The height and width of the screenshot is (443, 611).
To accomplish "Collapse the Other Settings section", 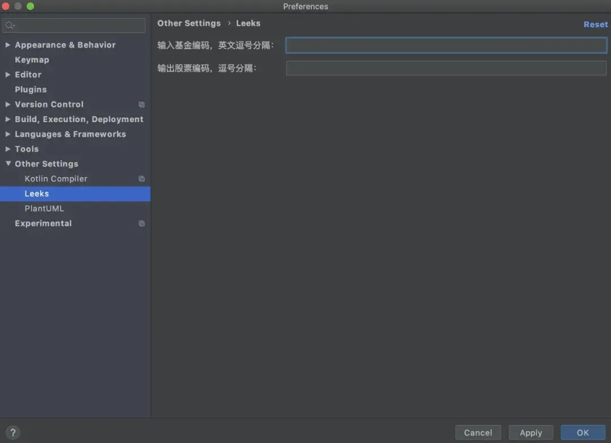I will 7,164.
